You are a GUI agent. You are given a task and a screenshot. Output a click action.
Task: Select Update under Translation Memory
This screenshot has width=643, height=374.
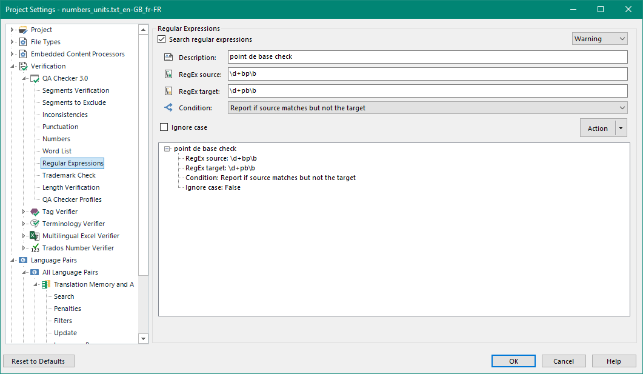[x=65, y=333]
